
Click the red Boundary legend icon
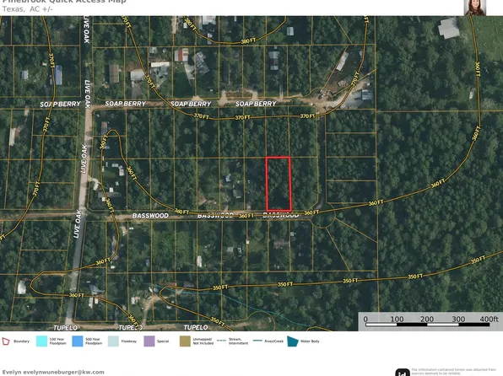tap(6, 341)
